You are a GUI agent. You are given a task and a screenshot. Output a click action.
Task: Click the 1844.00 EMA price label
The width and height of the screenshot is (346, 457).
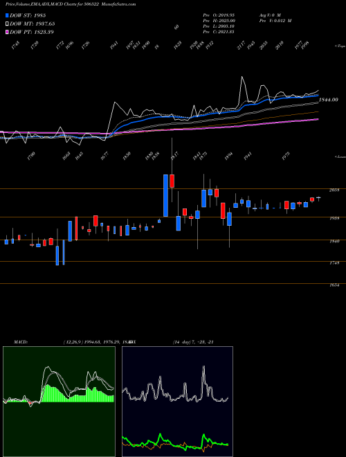(329, 100)
